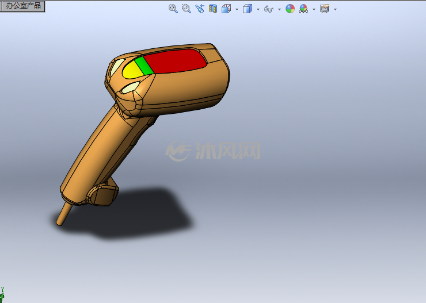Select the yellow face on the scanner
This screenshot has width=426, height=303.
(x=132, y=71)
